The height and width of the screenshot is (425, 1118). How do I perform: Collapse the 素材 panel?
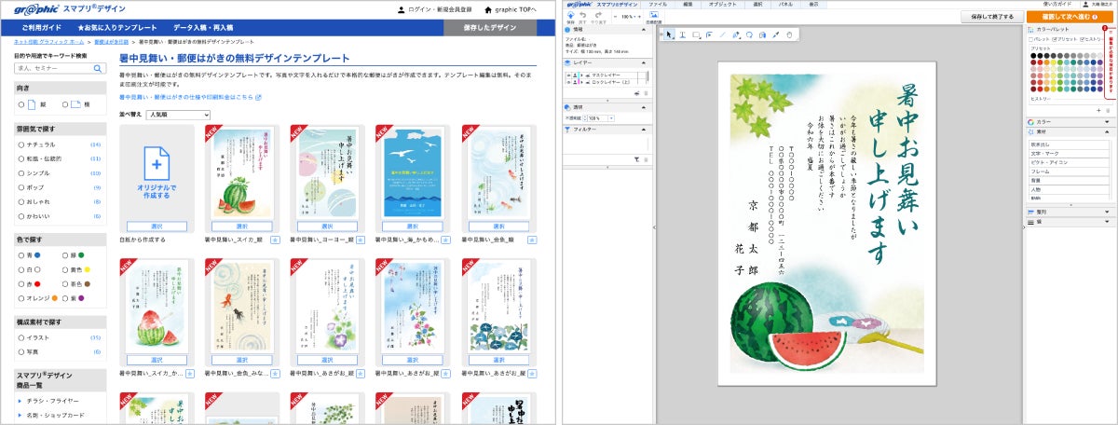[x=1108, y=132]
